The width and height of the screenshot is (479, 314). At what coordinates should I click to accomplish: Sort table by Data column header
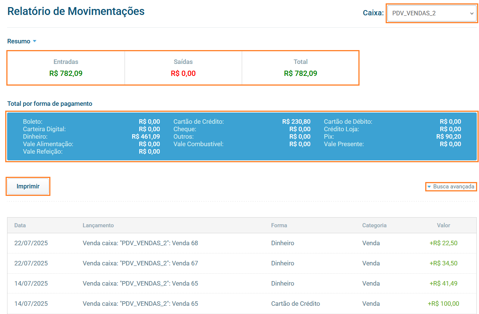tap(20, 225)
